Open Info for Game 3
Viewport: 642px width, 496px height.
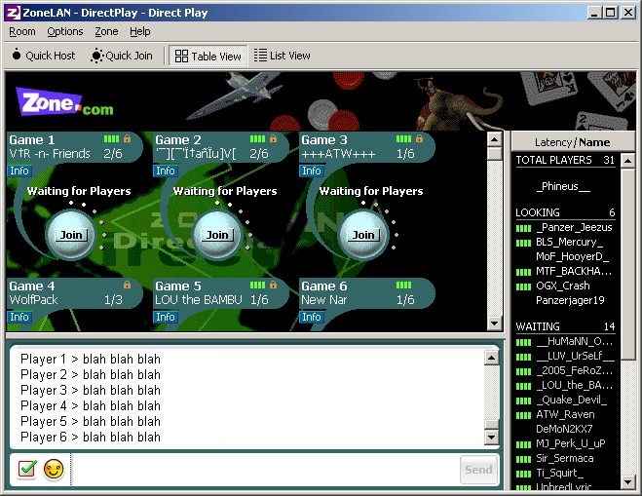pyautogui.click(x=312, y=171)
